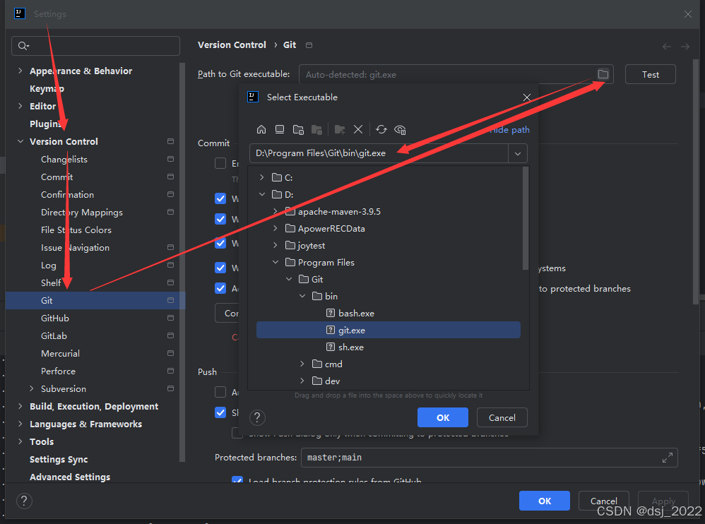Image resolution: width=705 pixels, height=524 pixels.
Task: Expand the apache-maven-3.9.5 folder
Action: 276,211
